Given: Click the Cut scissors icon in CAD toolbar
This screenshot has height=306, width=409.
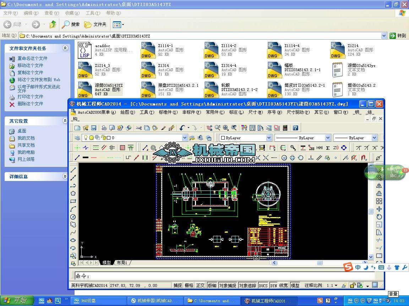Looking at the screenshot, I should pos(139,128).
